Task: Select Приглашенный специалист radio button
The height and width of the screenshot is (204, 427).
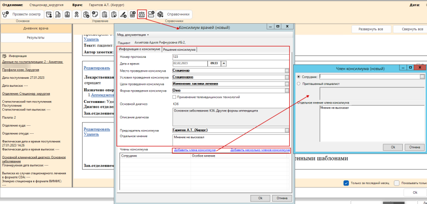Action: [299, 83]
